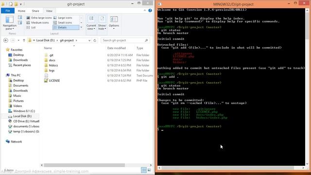The height and width of the screenshot is (175, 311).
Task: Expand address bar history dropdown
Action: 89,40
